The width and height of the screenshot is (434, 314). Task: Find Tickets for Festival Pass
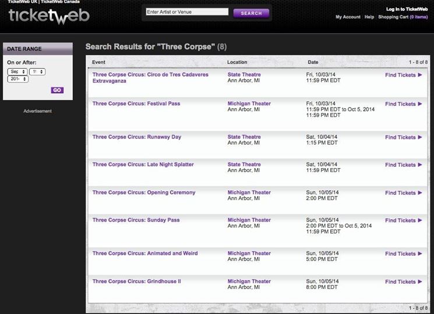[x=403, y=104]
